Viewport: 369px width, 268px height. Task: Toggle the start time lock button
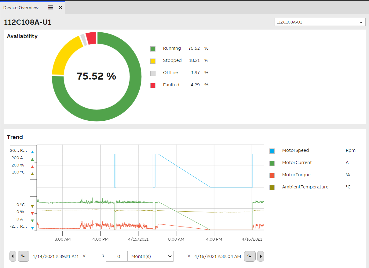tap(24, 256)
